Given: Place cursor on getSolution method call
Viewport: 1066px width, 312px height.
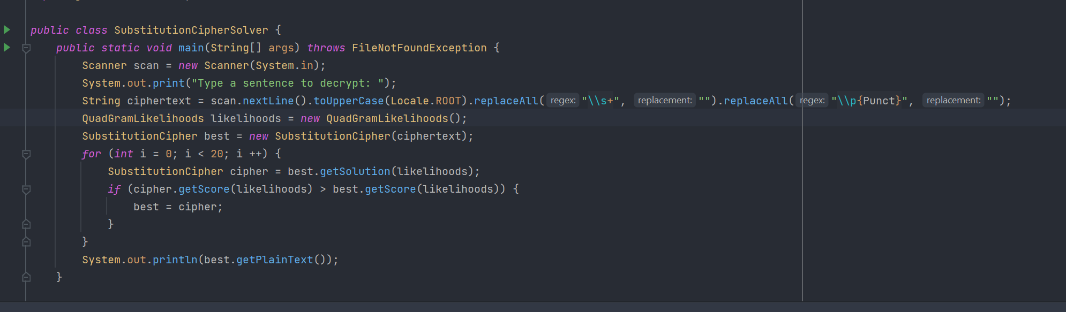Looking at the screenshot, I should [x=355, y=172].
